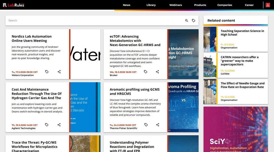Open the Products menu

pyautogui.click(x=200, y=5)
